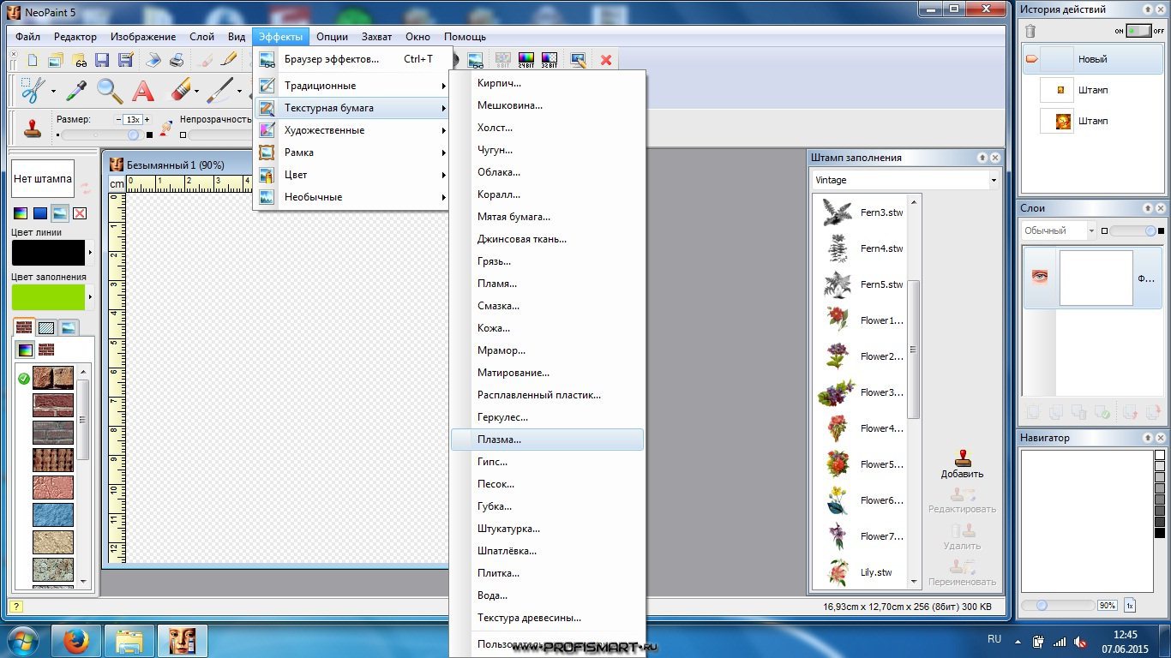The height and width of the screenshot is (658, 1171).
Task: Click the size minus stepper
Action: [119, 120]
